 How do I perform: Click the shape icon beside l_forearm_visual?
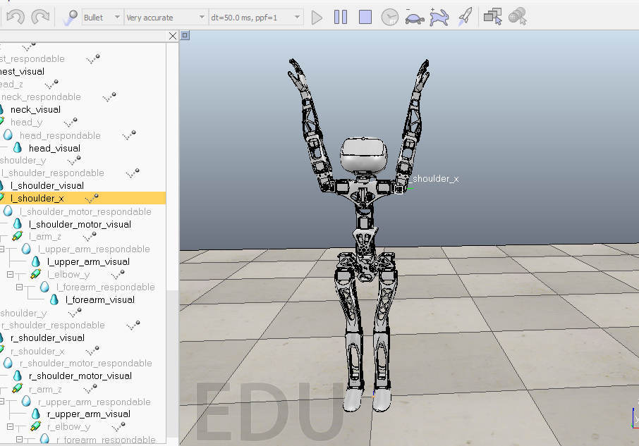point(54,299)
